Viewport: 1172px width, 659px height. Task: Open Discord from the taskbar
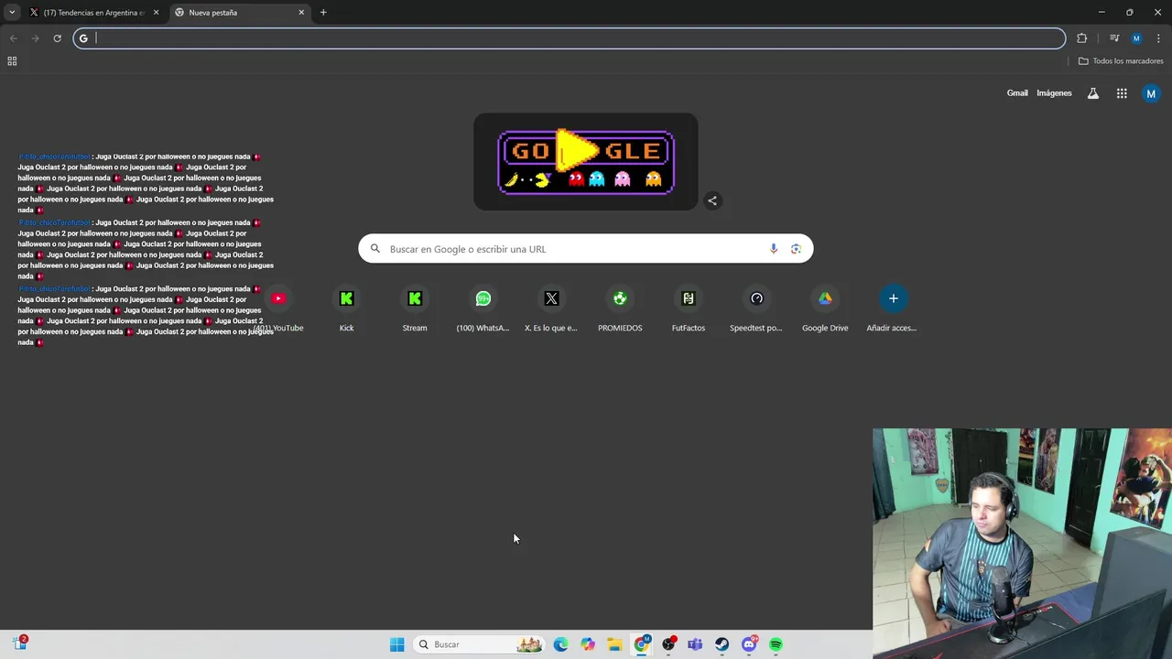click(749, 644)
